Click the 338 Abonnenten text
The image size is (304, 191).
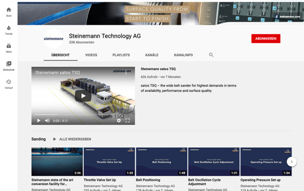coord(82,42)
